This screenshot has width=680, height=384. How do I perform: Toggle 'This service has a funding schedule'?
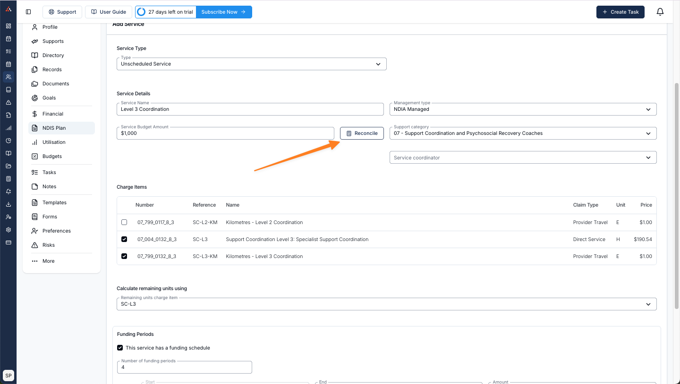(120, 348)
